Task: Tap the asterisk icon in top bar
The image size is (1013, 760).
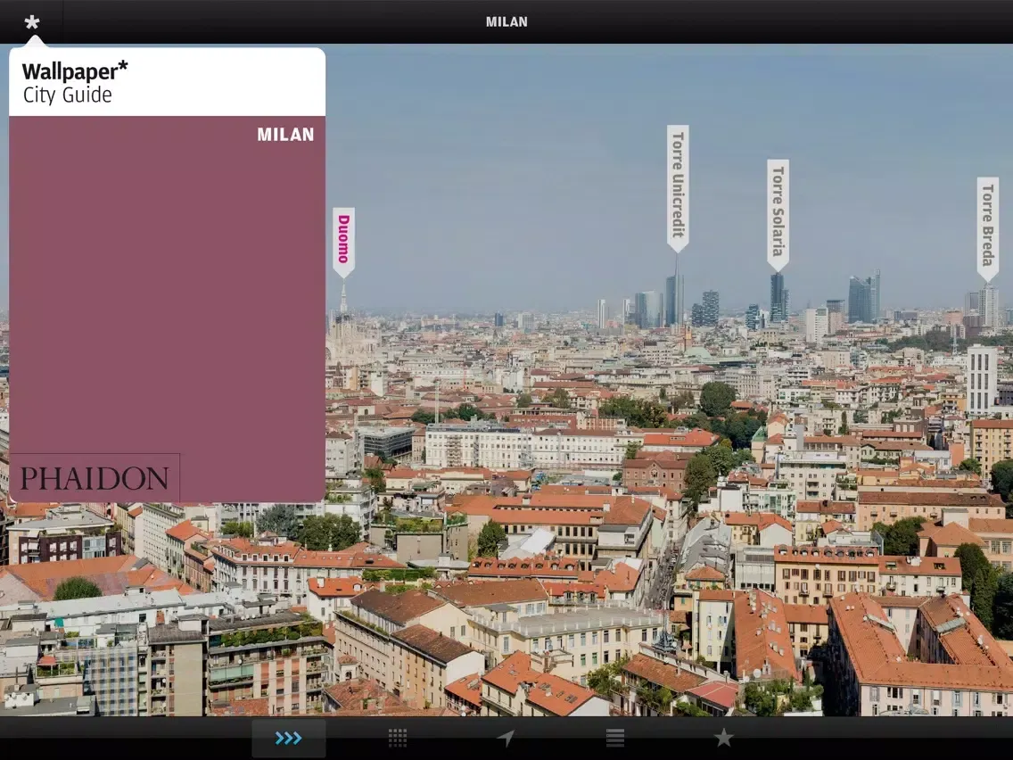Action: click(x=32, y=22)
